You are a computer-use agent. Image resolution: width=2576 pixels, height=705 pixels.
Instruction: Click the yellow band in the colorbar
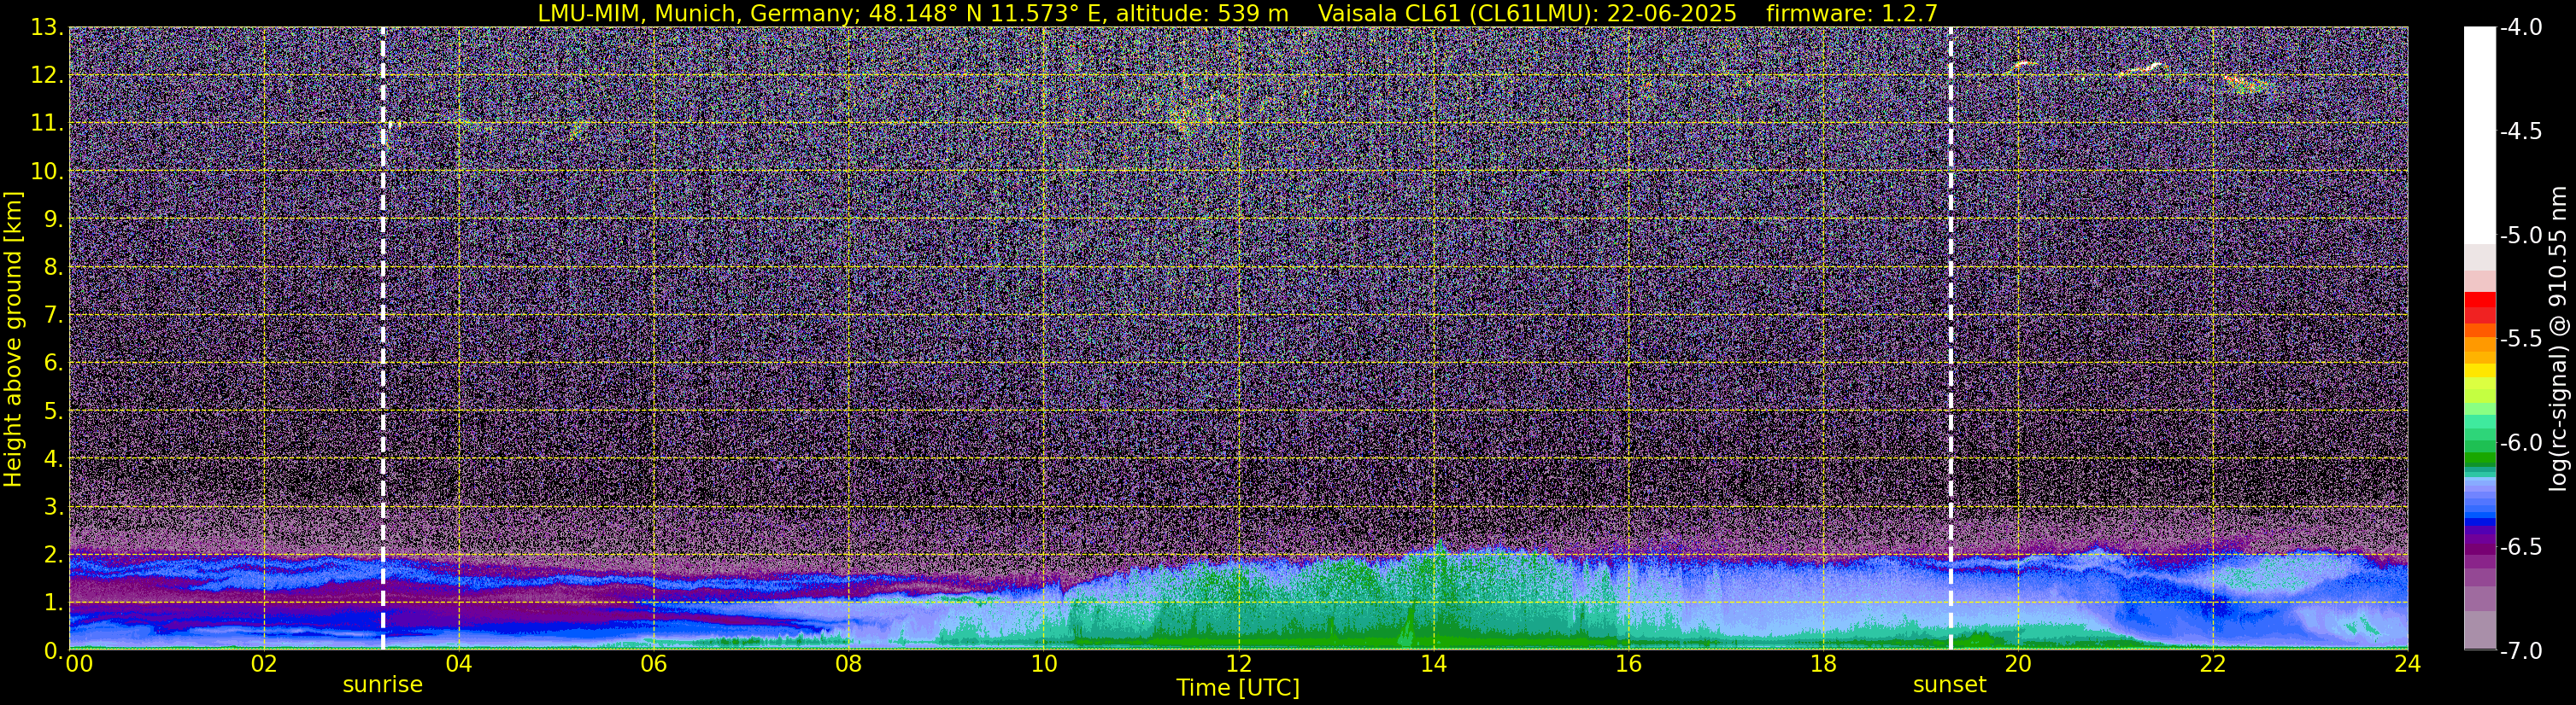2480,370
